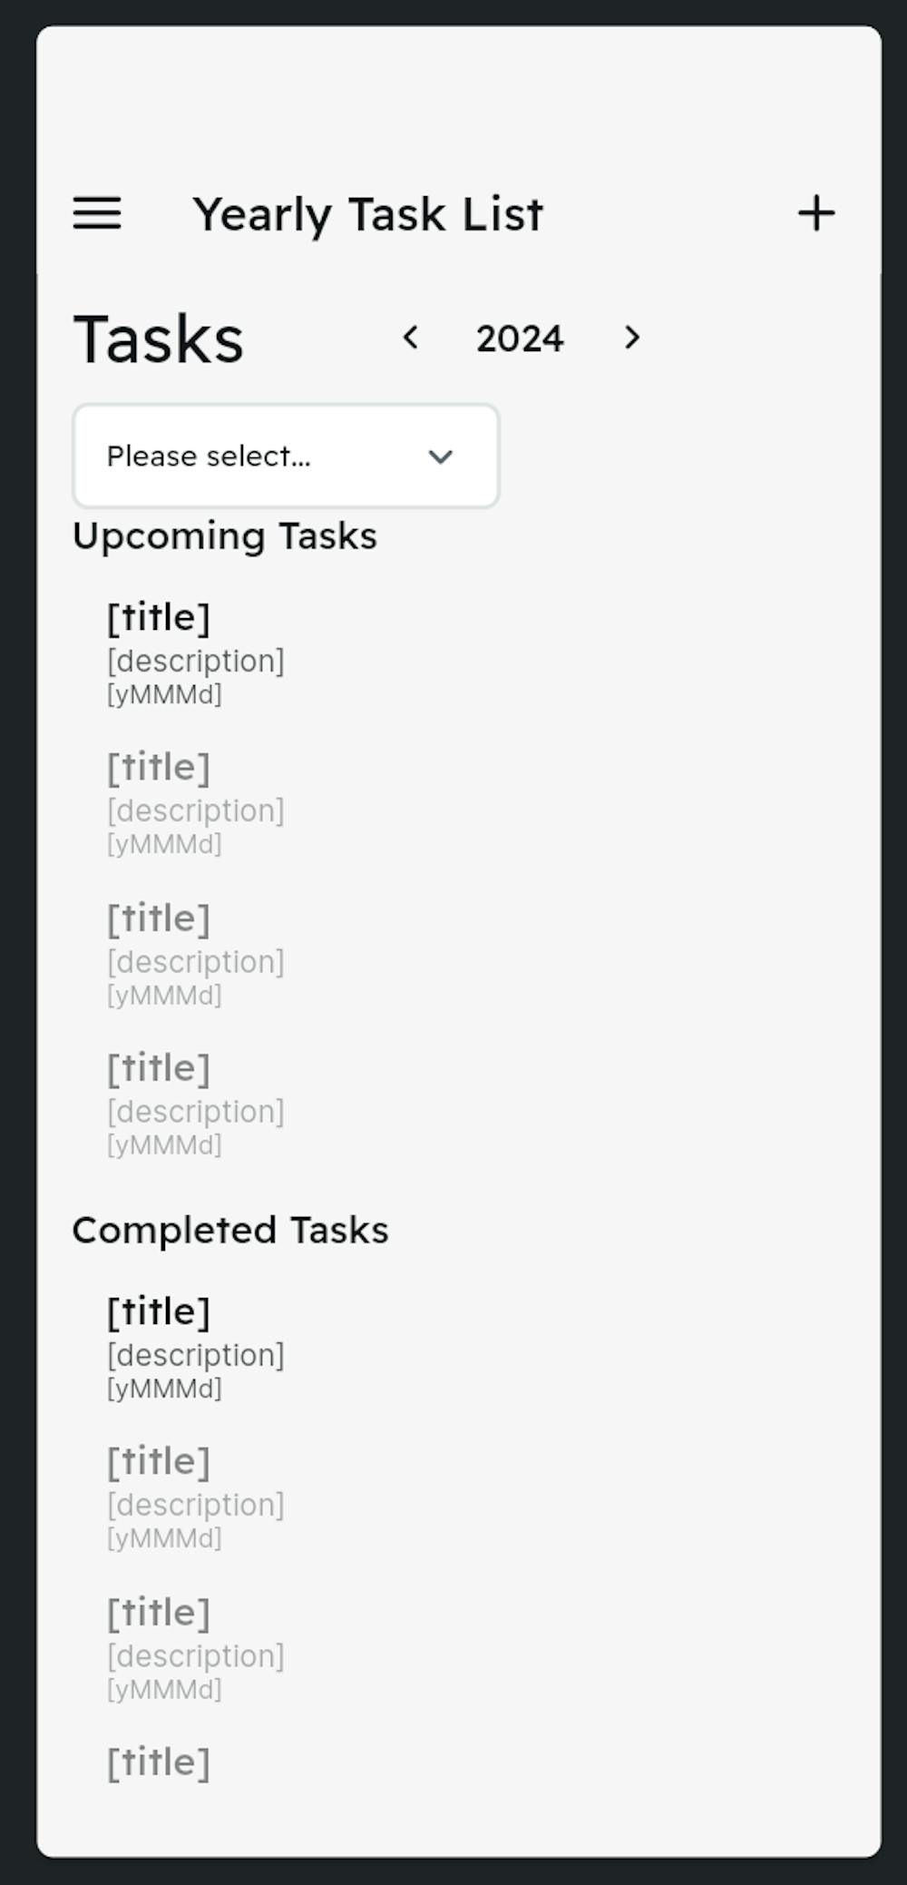907x1885 pixels.
Task: Click the large "Tasks" heading
Action: pos(159,339)
